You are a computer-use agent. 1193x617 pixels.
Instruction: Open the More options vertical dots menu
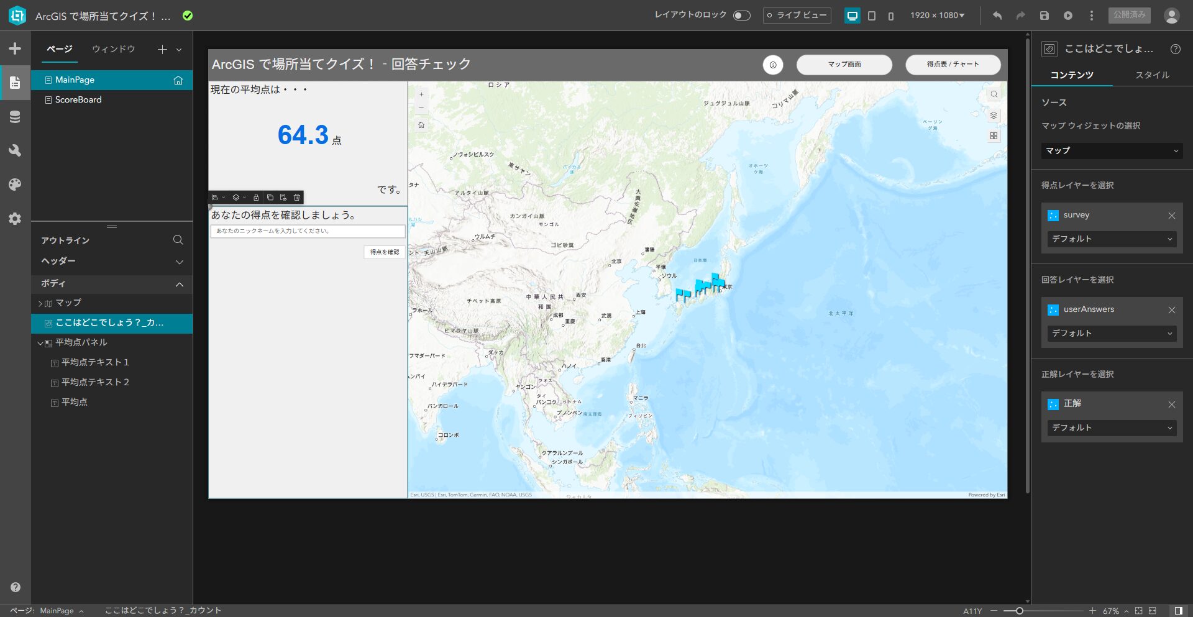[x=1091, y=16]
